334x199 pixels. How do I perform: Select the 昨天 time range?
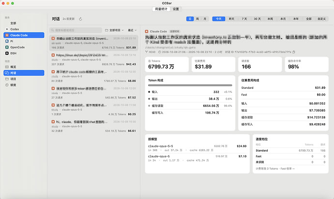[231, 19]
